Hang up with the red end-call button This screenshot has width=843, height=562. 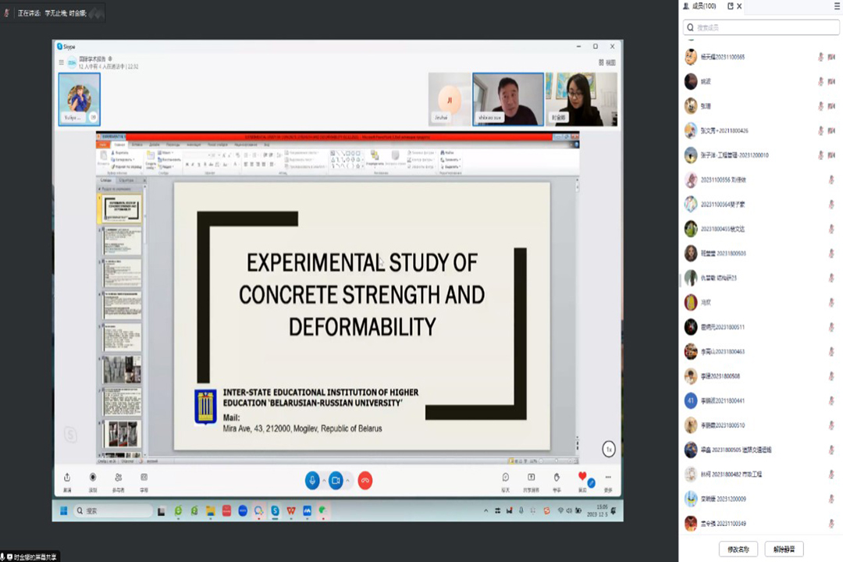(x=365, y=480)
